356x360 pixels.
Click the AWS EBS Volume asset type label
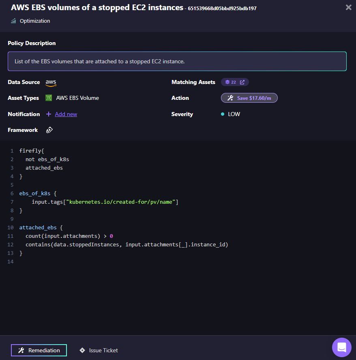coord(77,98)
